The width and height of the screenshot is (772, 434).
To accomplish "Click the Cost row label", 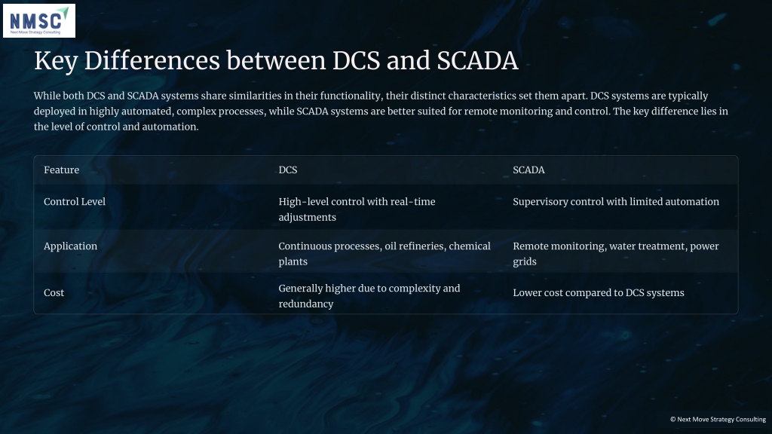I will tap(54, 293).
